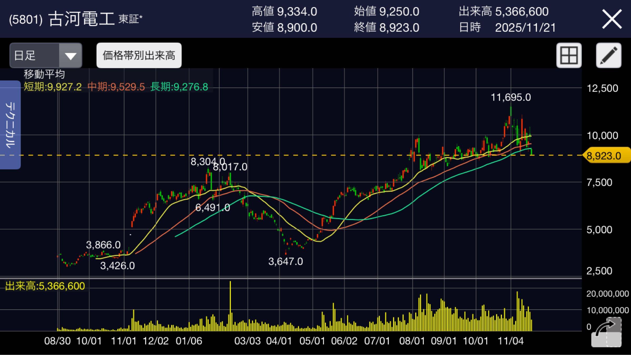Open the 日足 timeframe dropdown
This screenshot has height=355, width=631.
coord(46,55)
